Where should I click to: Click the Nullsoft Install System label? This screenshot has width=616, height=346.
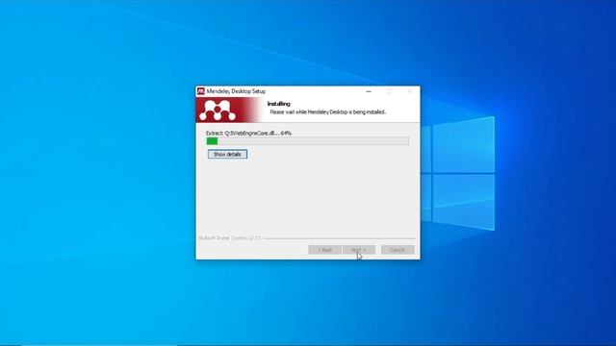click(x=229, y=238)
